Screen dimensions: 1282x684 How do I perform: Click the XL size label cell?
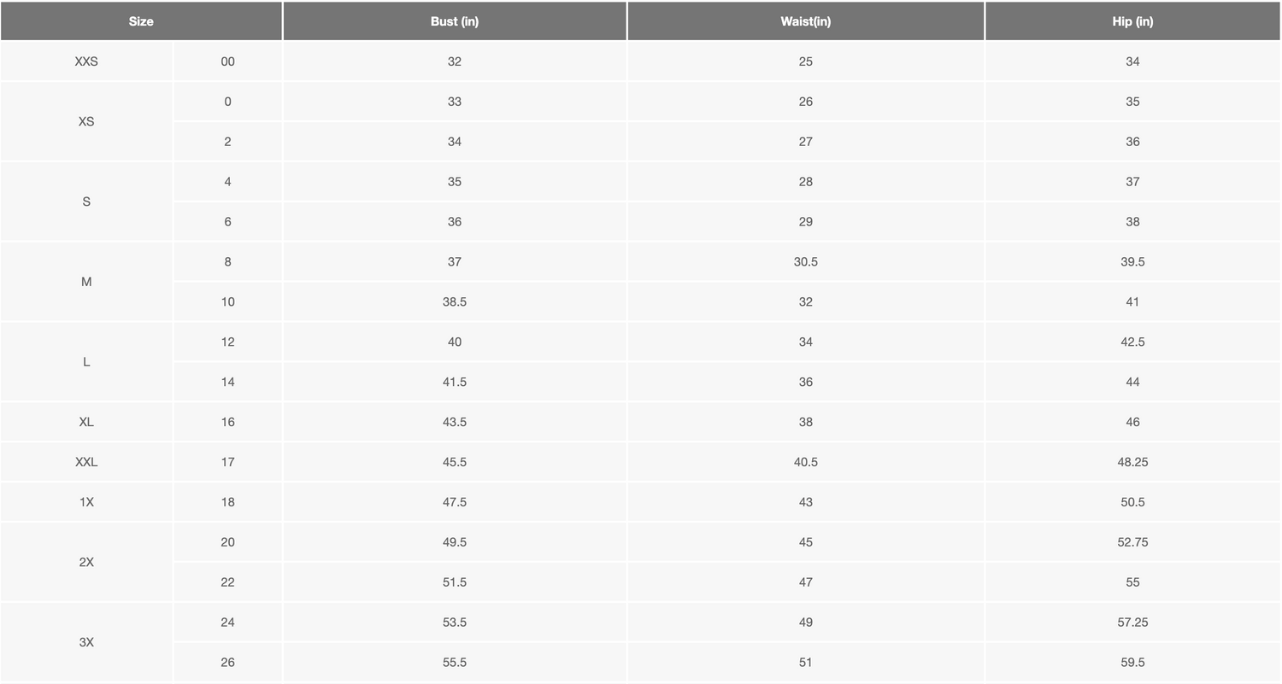click(x=86, y=422)
